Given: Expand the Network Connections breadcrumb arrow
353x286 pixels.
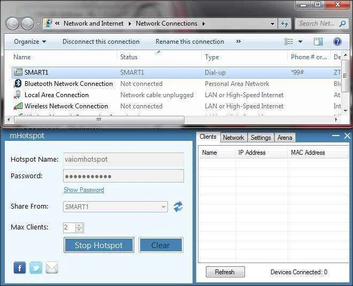Looking at the screenshot, I should tap(204, 23).
